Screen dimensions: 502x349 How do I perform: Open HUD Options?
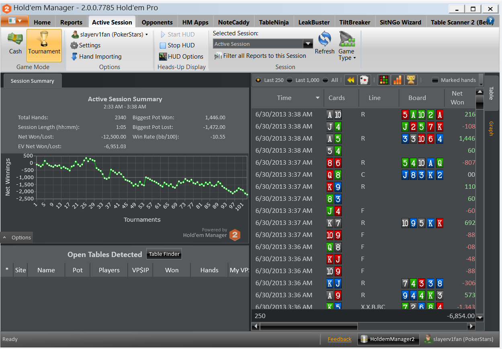pos(181,57)
